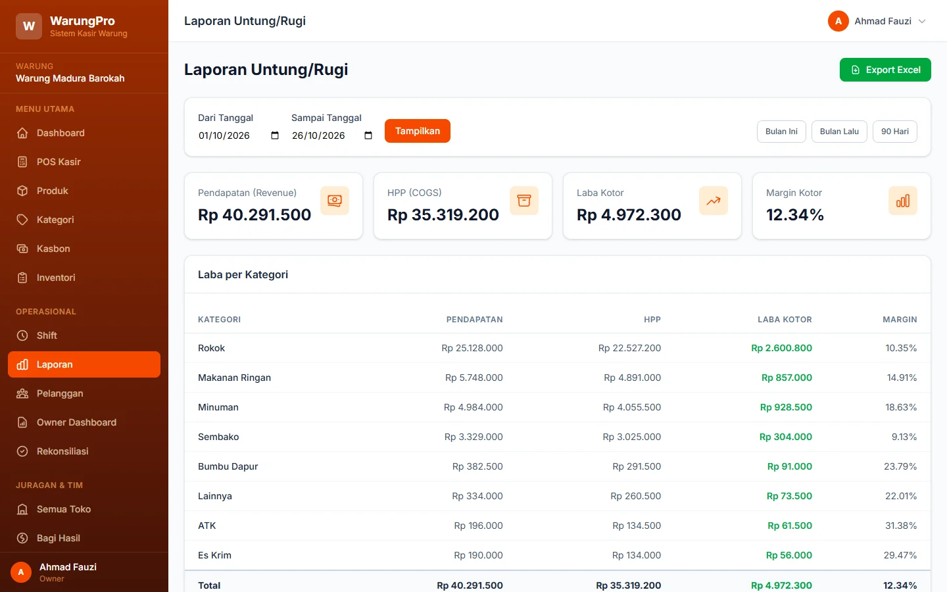
Task: Click the Pelanggan people icon
Action: [x=22, y=393]
